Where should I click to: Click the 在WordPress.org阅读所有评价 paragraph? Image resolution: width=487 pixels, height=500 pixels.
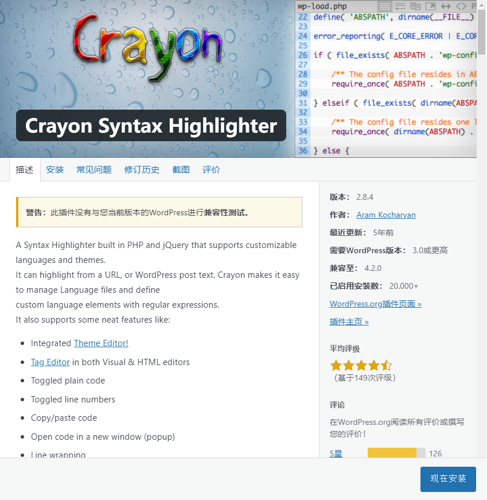(397, 428)
